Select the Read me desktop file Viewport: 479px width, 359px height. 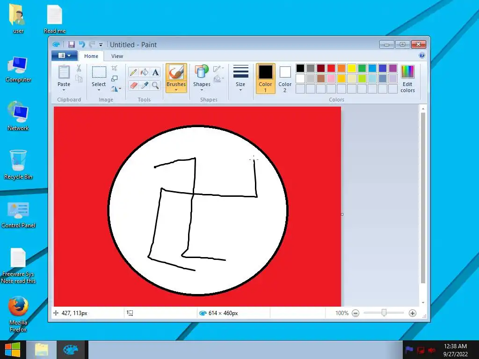(x=55, y=19)
